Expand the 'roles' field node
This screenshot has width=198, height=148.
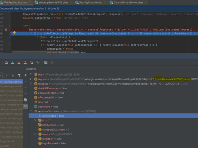(x=35, y=134)
